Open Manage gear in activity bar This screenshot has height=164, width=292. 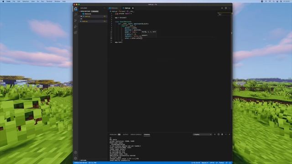coord(75,158)
